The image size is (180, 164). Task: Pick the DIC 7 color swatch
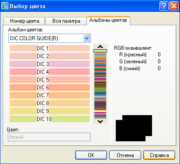click(x=49, y=96)
